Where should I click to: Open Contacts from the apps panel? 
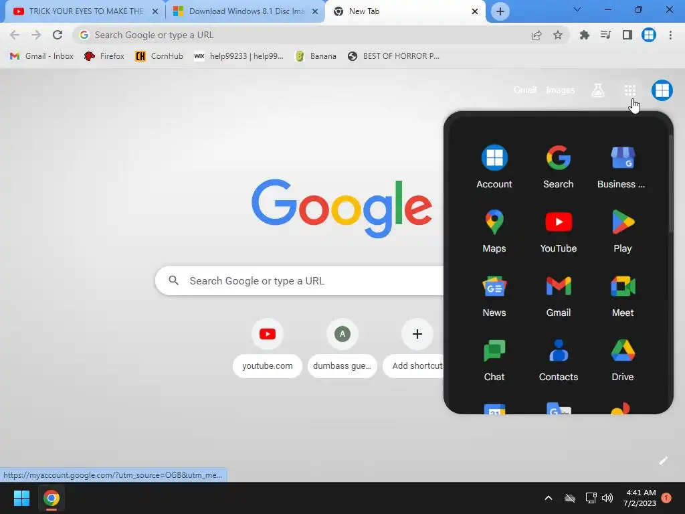[x=559, y=359]
